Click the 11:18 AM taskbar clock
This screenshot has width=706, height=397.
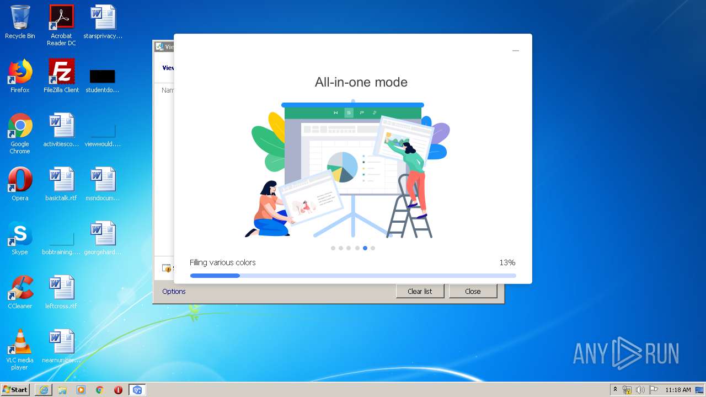(678, 390)
